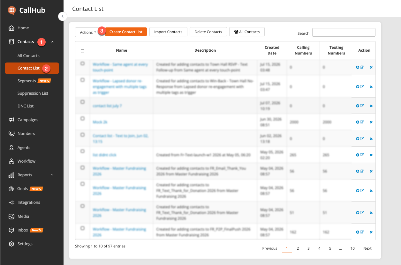
Task: Click the Delete Contacts button
Action: coord(208,32)
